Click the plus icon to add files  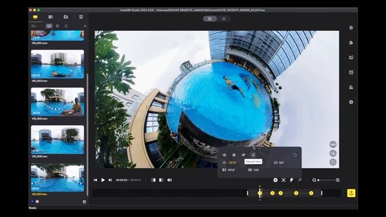coord(85,26)
